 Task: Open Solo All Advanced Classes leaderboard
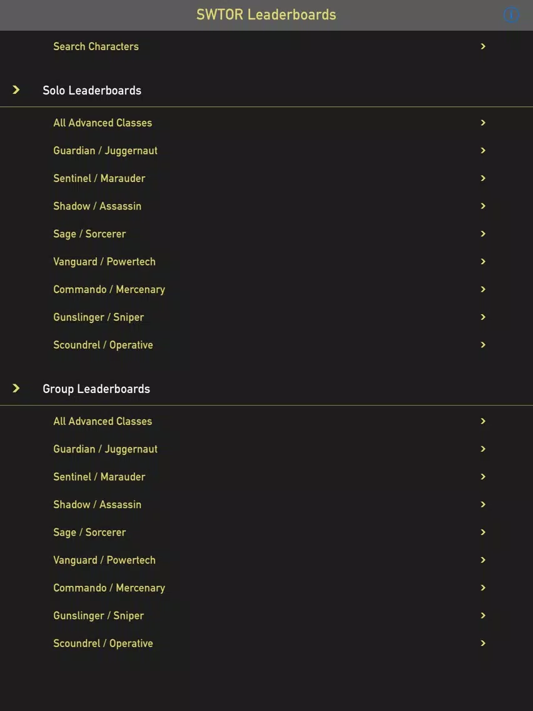266,123
